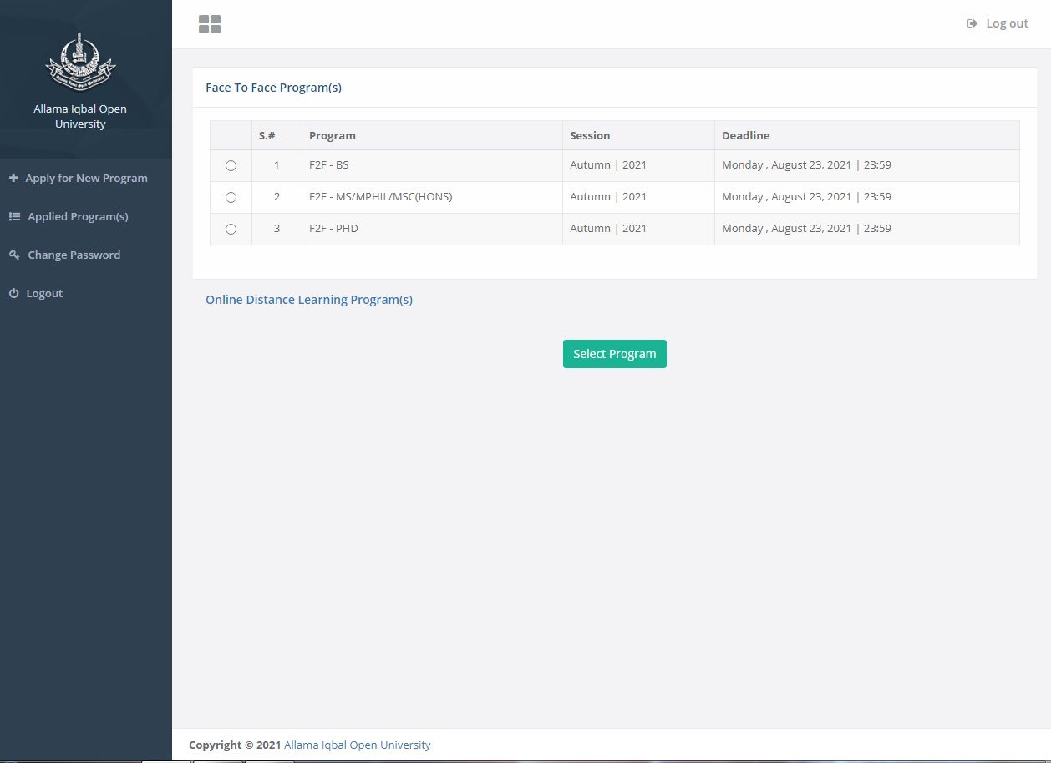The width and height of the screenshot is (1051, 763).
Task: Click the key icon beside Change Password
Action: tap(14, 255)
